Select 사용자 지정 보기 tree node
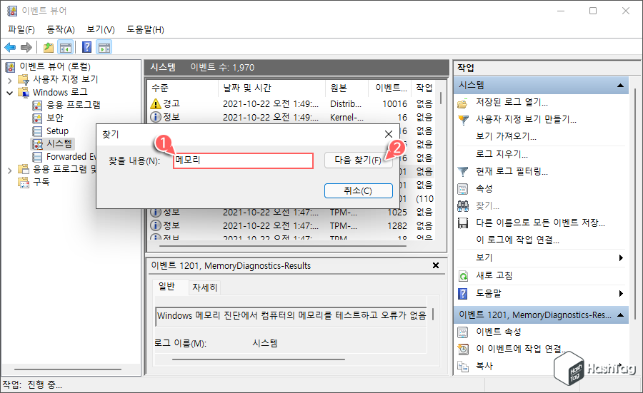Viewport: 643px width, 393px height. tap(66, 79)
